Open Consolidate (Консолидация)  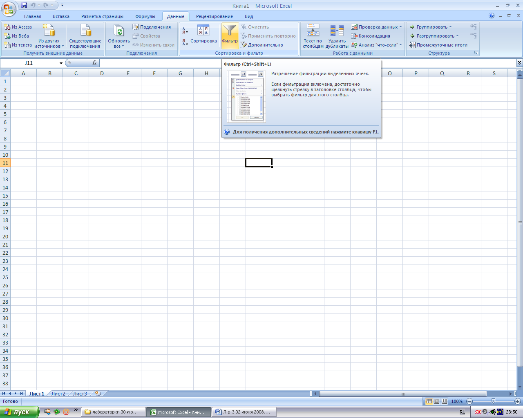coord(371,36)
